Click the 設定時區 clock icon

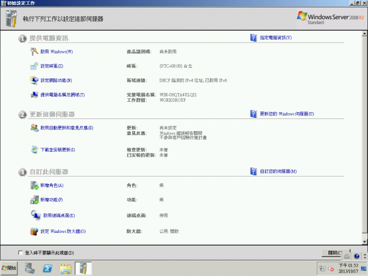coord(34,66)
